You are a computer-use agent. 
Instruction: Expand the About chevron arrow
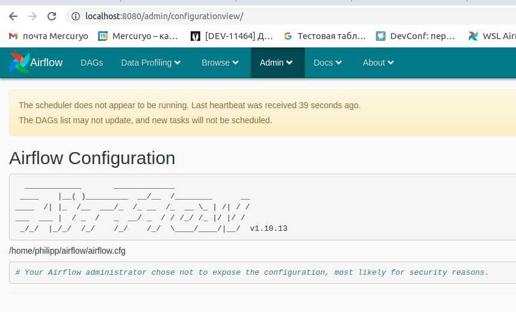pos(391,63)
